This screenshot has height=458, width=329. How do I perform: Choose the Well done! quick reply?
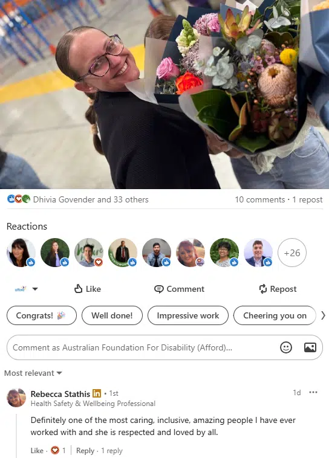[112, 315]
